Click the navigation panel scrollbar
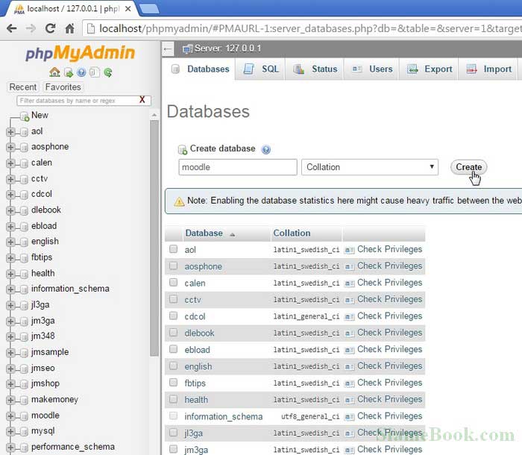The height and width of the screenshot is (455, 522). pyautogui.click(x=154, y=238)
